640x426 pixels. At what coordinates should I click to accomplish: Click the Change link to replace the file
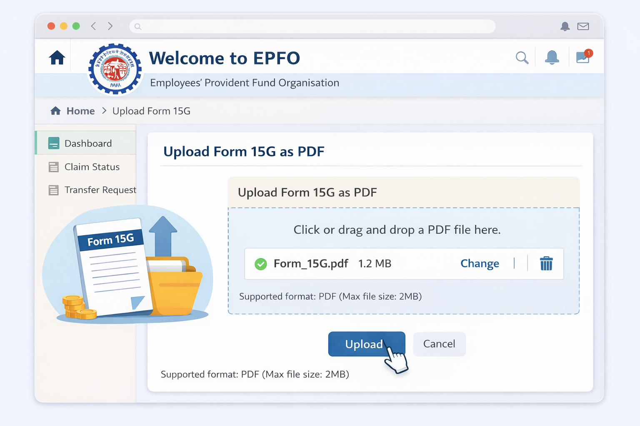(x=480, y=263)
